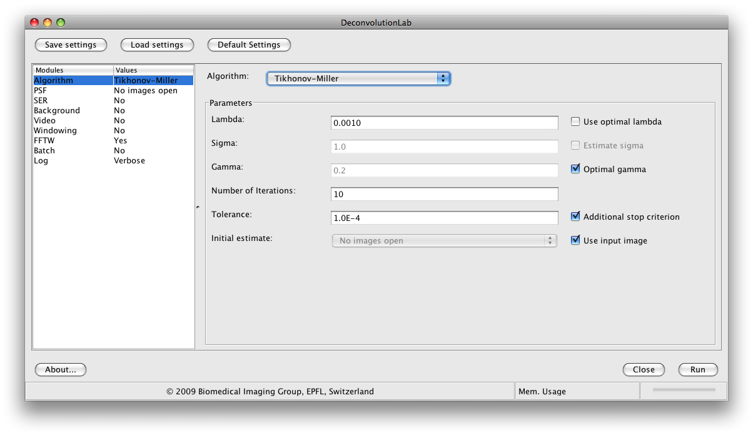Click the Lambda input field
Screen dimensions: 753x435
coord(444,123)
